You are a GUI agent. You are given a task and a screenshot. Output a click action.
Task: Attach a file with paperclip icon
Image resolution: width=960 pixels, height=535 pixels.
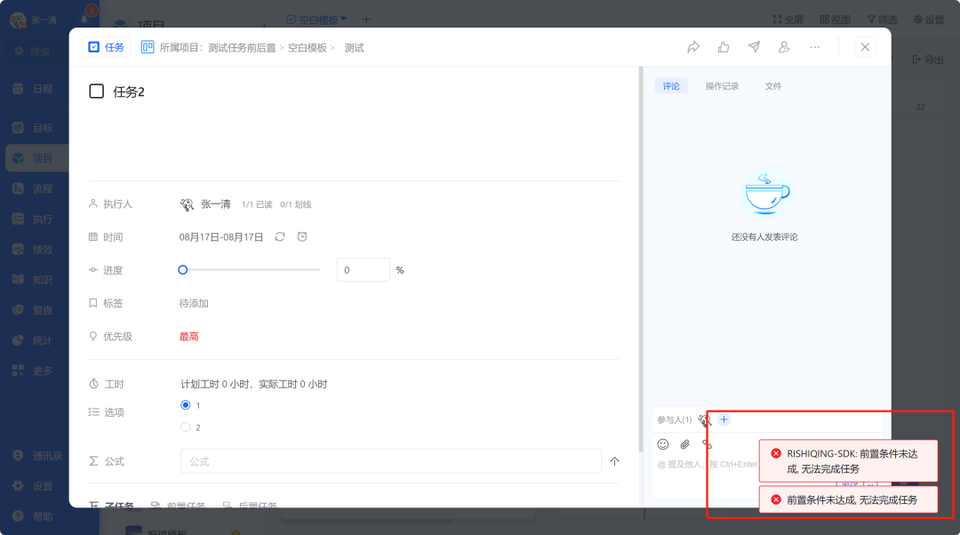click(685, 444)
